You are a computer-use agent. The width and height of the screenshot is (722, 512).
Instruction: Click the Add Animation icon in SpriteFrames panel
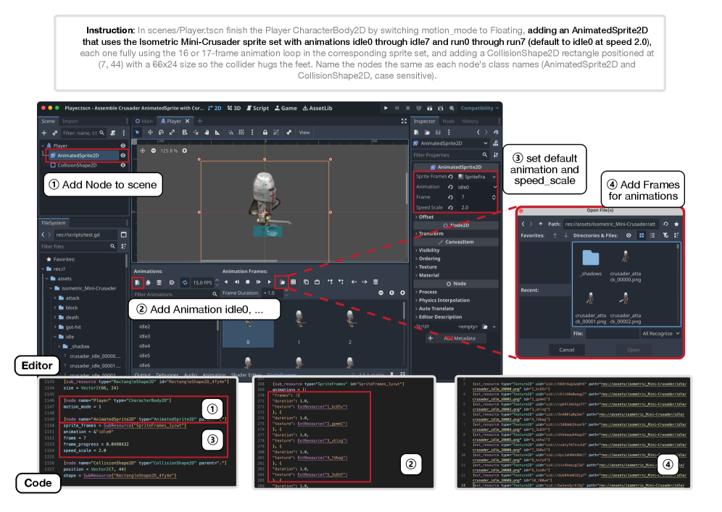tap(138, 282)
